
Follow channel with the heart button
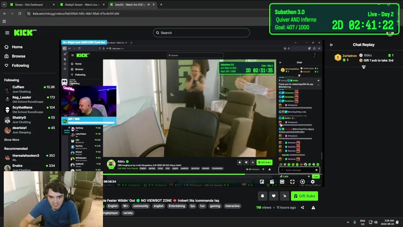coord(274,196)
